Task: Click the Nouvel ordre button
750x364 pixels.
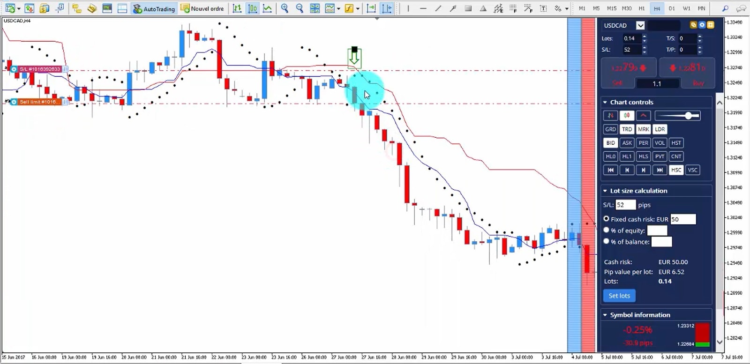Action: click(203, 8)
